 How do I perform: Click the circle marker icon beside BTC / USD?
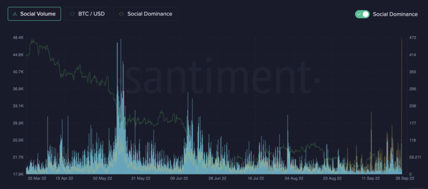tap(73, 14)
